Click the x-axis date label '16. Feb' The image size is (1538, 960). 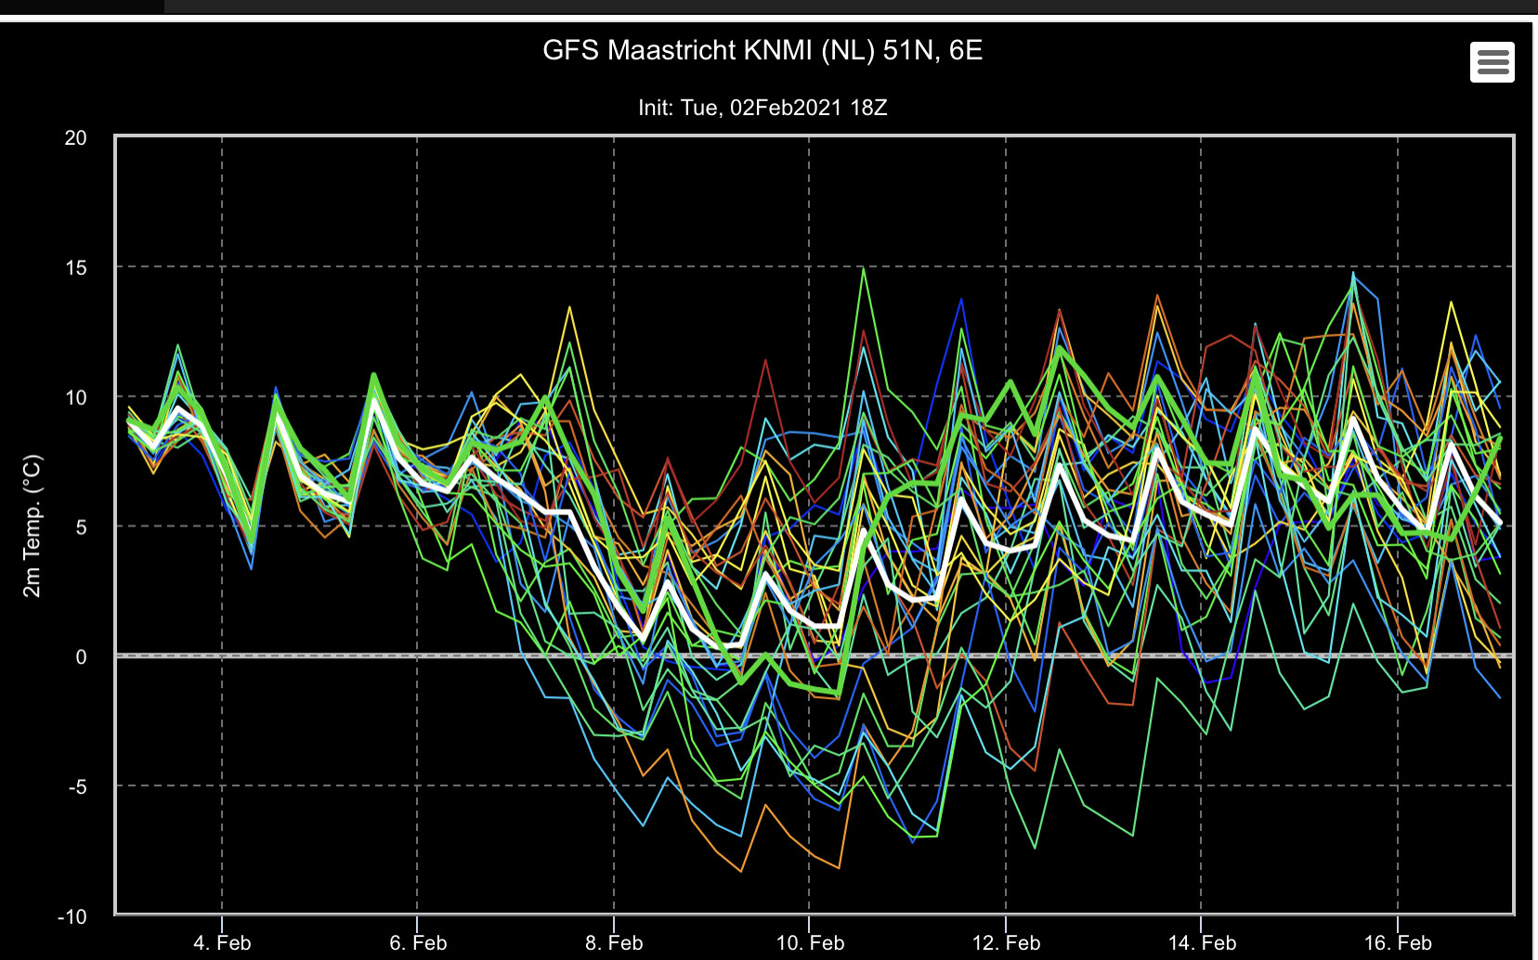pyautogui.click(x=1398, y=943)
